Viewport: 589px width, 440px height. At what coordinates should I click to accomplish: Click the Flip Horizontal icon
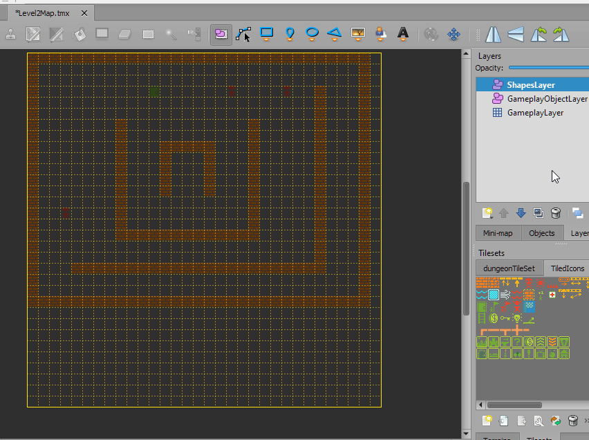tap(494, 34)
